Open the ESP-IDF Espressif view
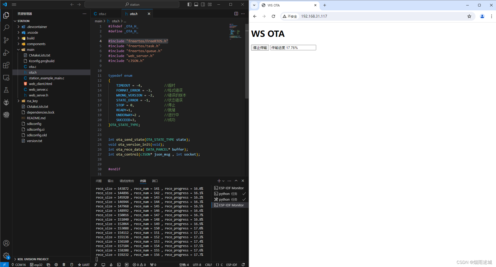Image resolution: width=496 pixels, height=267 pixels. point(6,115)
